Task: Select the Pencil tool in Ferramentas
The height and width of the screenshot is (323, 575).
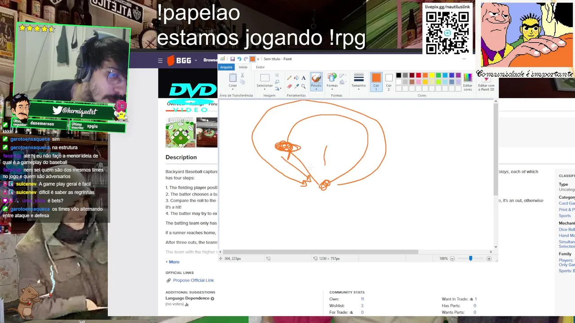Action: pos(289,78)
